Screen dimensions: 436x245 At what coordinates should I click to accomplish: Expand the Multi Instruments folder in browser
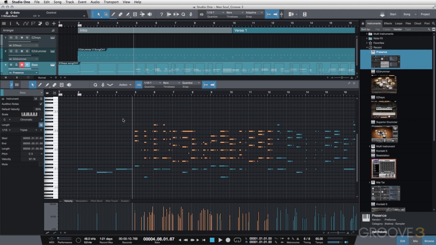click(367, 34)
